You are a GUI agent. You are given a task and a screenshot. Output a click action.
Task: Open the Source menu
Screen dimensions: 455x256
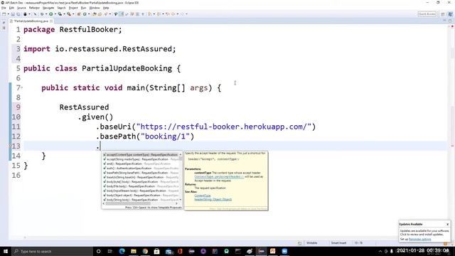tap(21, 8)
